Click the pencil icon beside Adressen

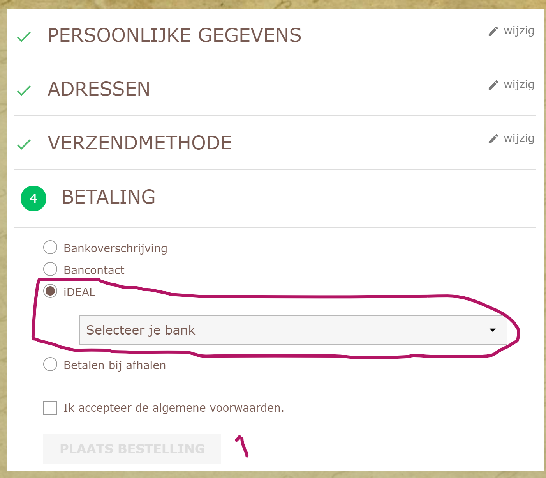(x=493, y=85)
